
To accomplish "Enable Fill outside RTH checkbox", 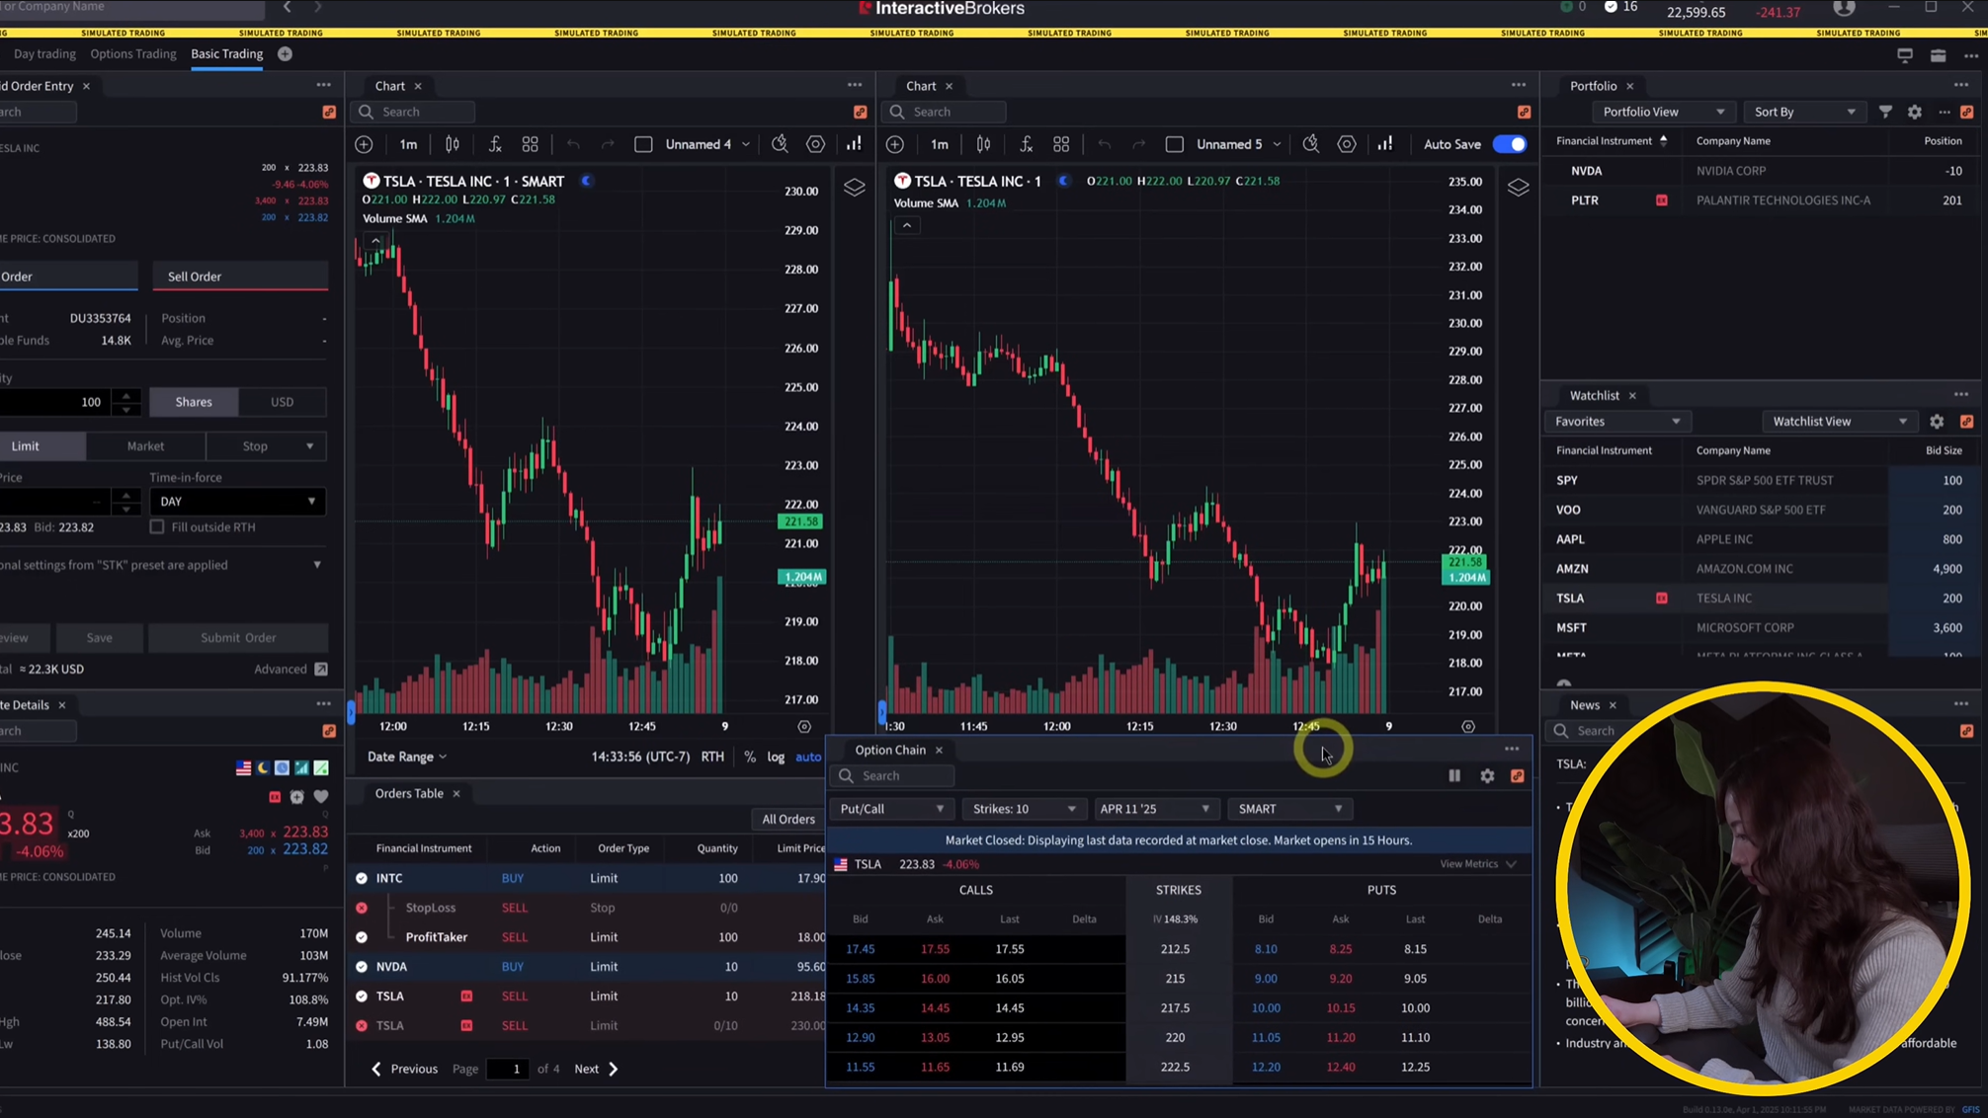I will point(157,527).
